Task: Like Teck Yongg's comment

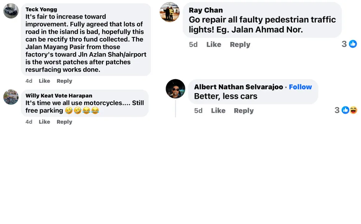Action: (44, 81)
